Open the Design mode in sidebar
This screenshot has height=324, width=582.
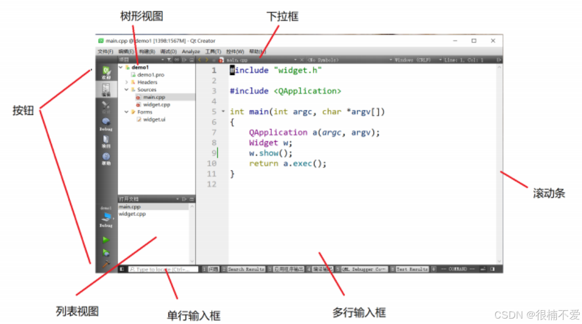click(106, 107)
